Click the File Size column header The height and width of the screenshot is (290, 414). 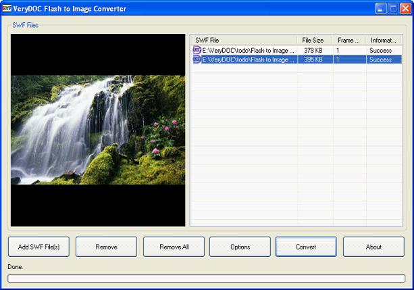click(315, 40)
